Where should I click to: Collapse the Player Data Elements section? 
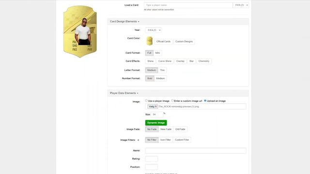click(x=124, y=93)
